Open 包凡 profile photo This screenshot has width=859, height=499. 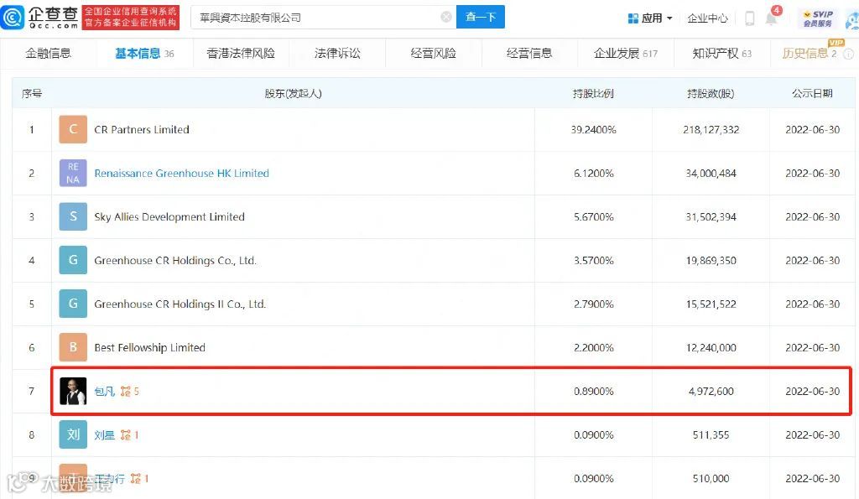(x=73, y=391)
